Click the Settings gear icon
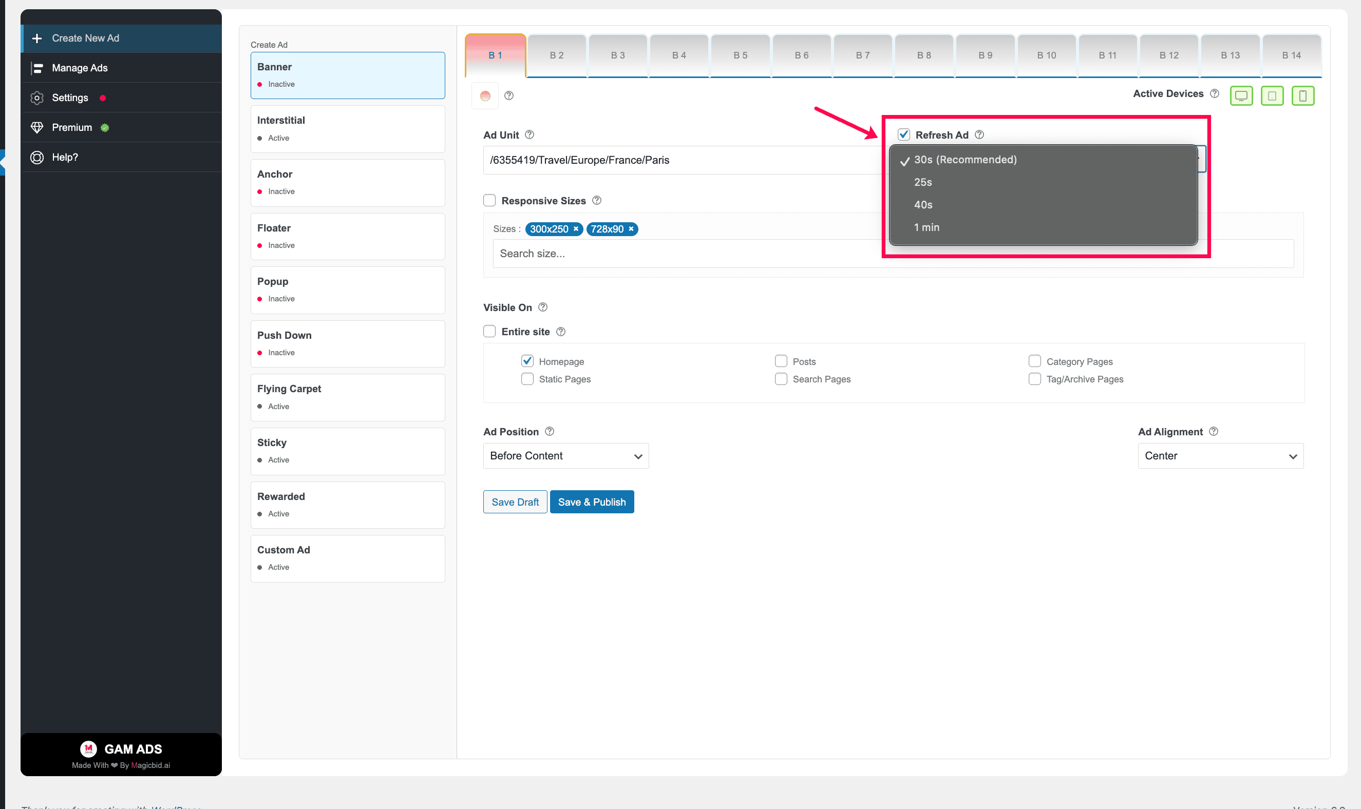Image resolution: width=1361 pixels, height=809 pixels. pos(36,98)
